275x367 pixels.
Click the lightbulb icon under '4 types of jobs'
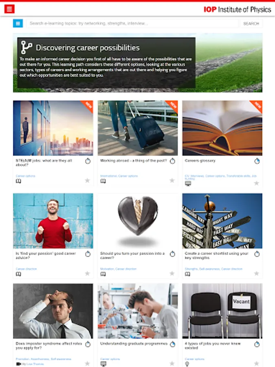(187, 364)
